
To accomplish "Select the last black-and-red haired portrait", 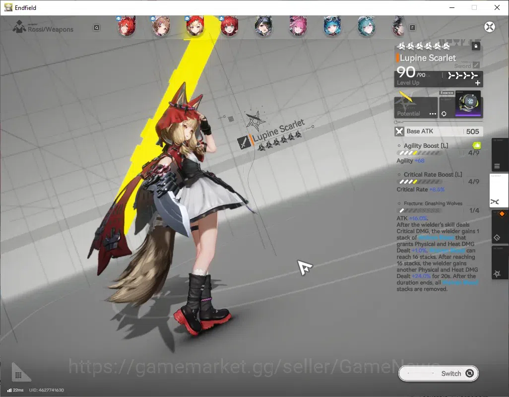I will (x=399, y=26).
